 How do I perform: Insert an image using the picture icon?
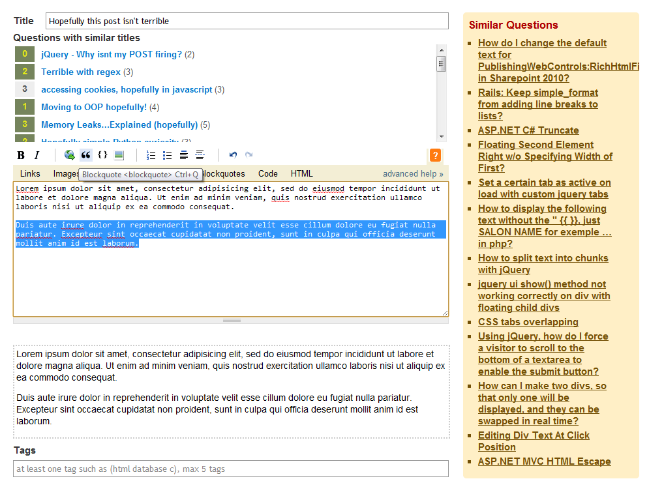coord(119,155)
